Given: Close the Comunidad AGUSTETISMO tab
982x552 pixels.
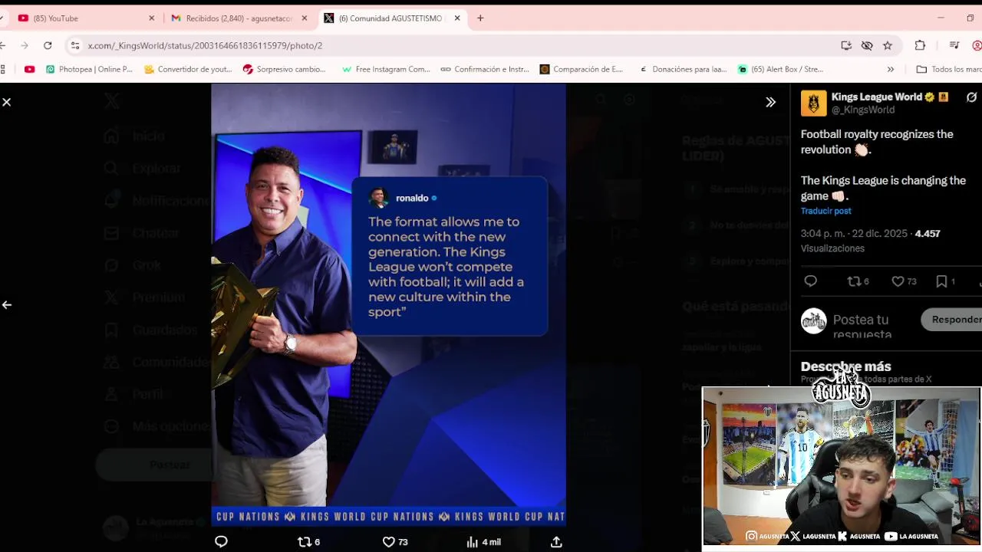Looking at the screenshot, I should click(x=456, y=18).
